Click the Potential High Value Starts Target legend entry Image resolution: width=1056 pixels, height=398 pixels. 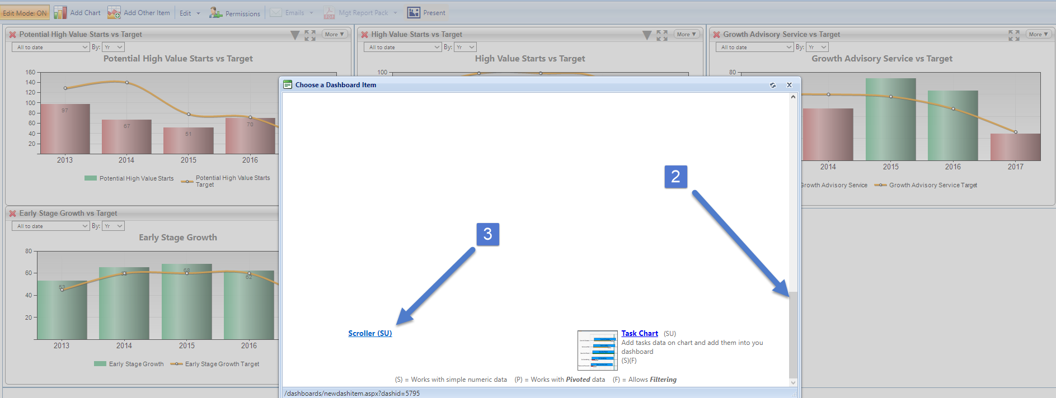pos(226,181)
